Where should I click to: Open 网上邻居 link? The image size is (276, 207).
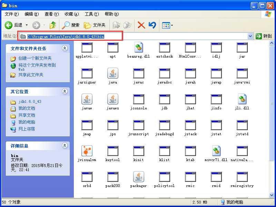click(x=27, y=129)
